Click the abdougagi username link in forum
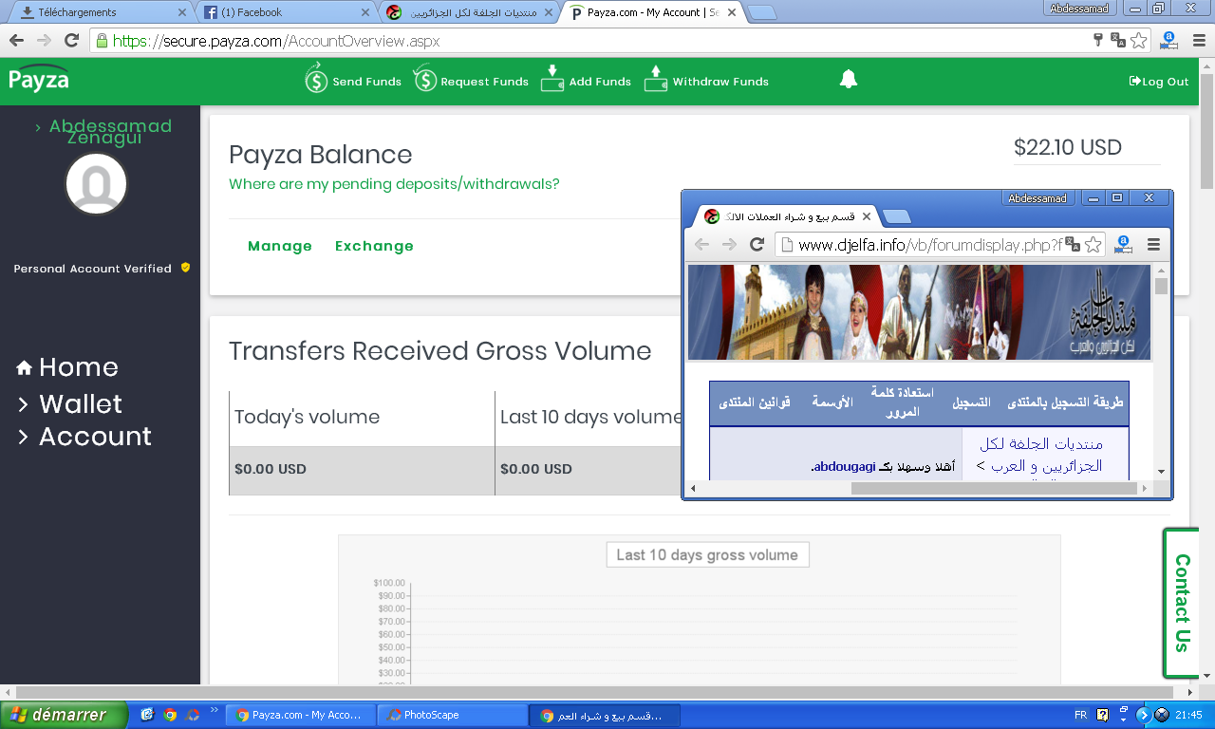The height and width of the screenshot is (729, 1215). coord(843,467)
